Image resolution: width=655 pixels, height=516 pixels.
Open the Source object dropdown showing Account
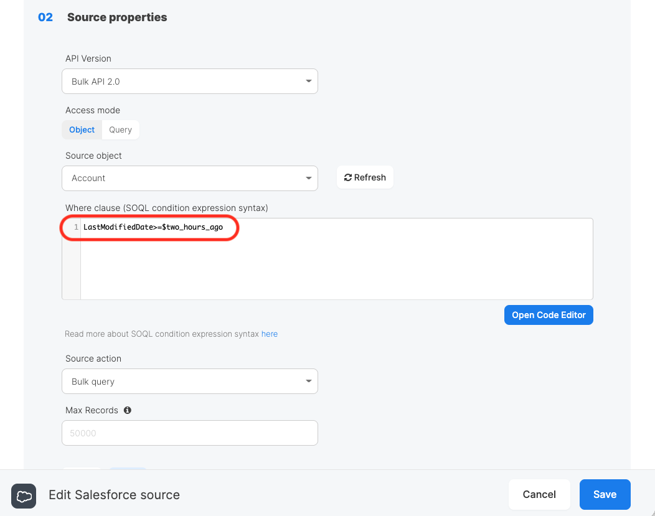190,178
